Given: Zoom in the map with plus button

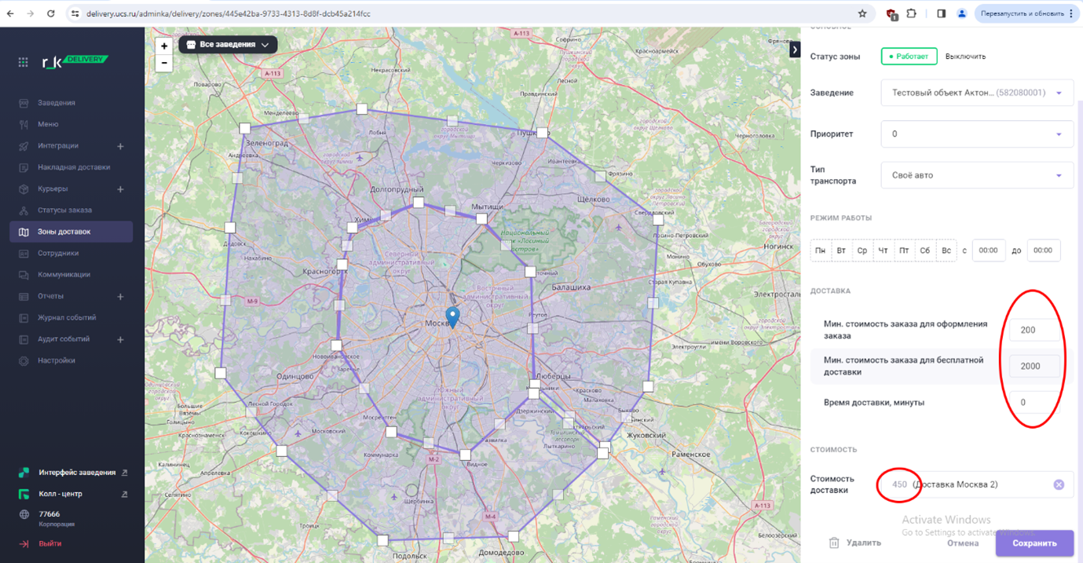Looking at the screenshot, I should 164,46.
